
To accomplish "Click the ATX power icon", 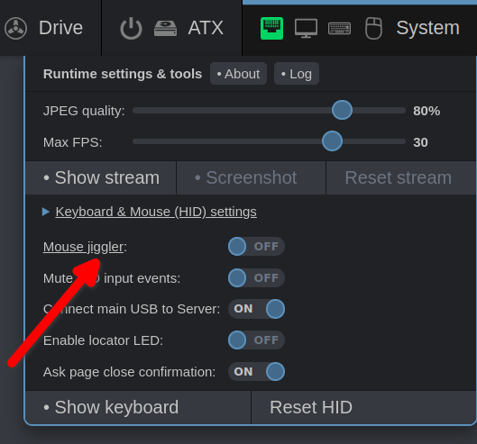I will pyautogui.click(x=131, y=28).
